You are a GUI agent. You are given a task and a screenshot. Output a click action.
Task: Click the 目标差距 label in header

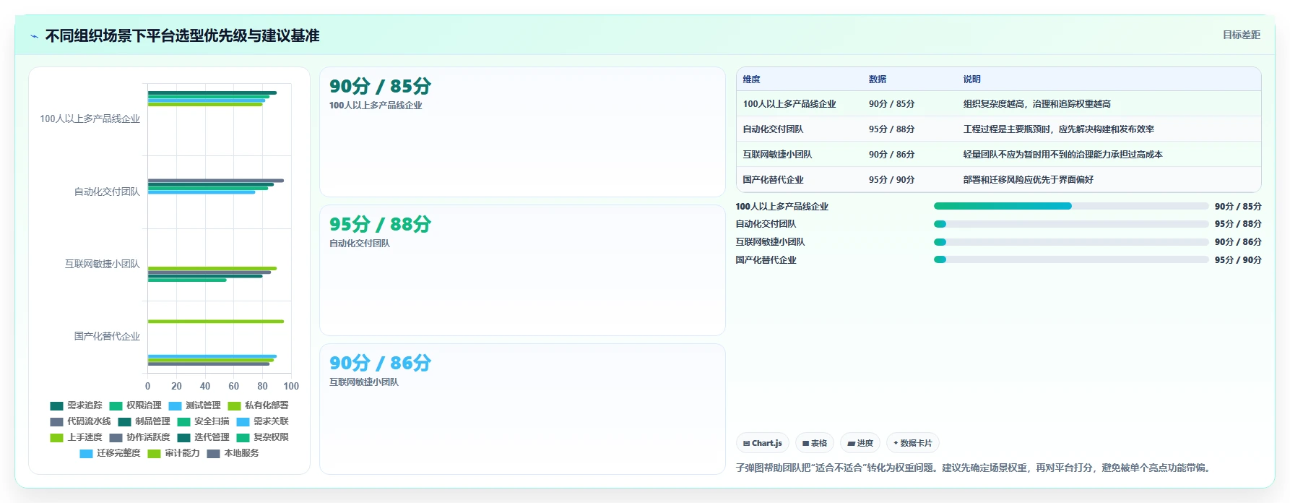coord(1241,35)
